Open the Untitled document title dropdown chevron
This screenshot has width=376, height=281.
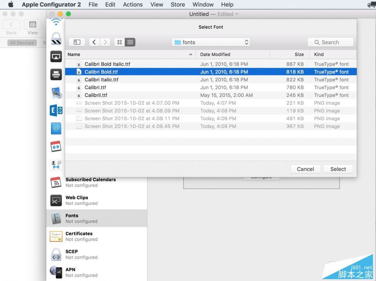[x=237, y=14]
